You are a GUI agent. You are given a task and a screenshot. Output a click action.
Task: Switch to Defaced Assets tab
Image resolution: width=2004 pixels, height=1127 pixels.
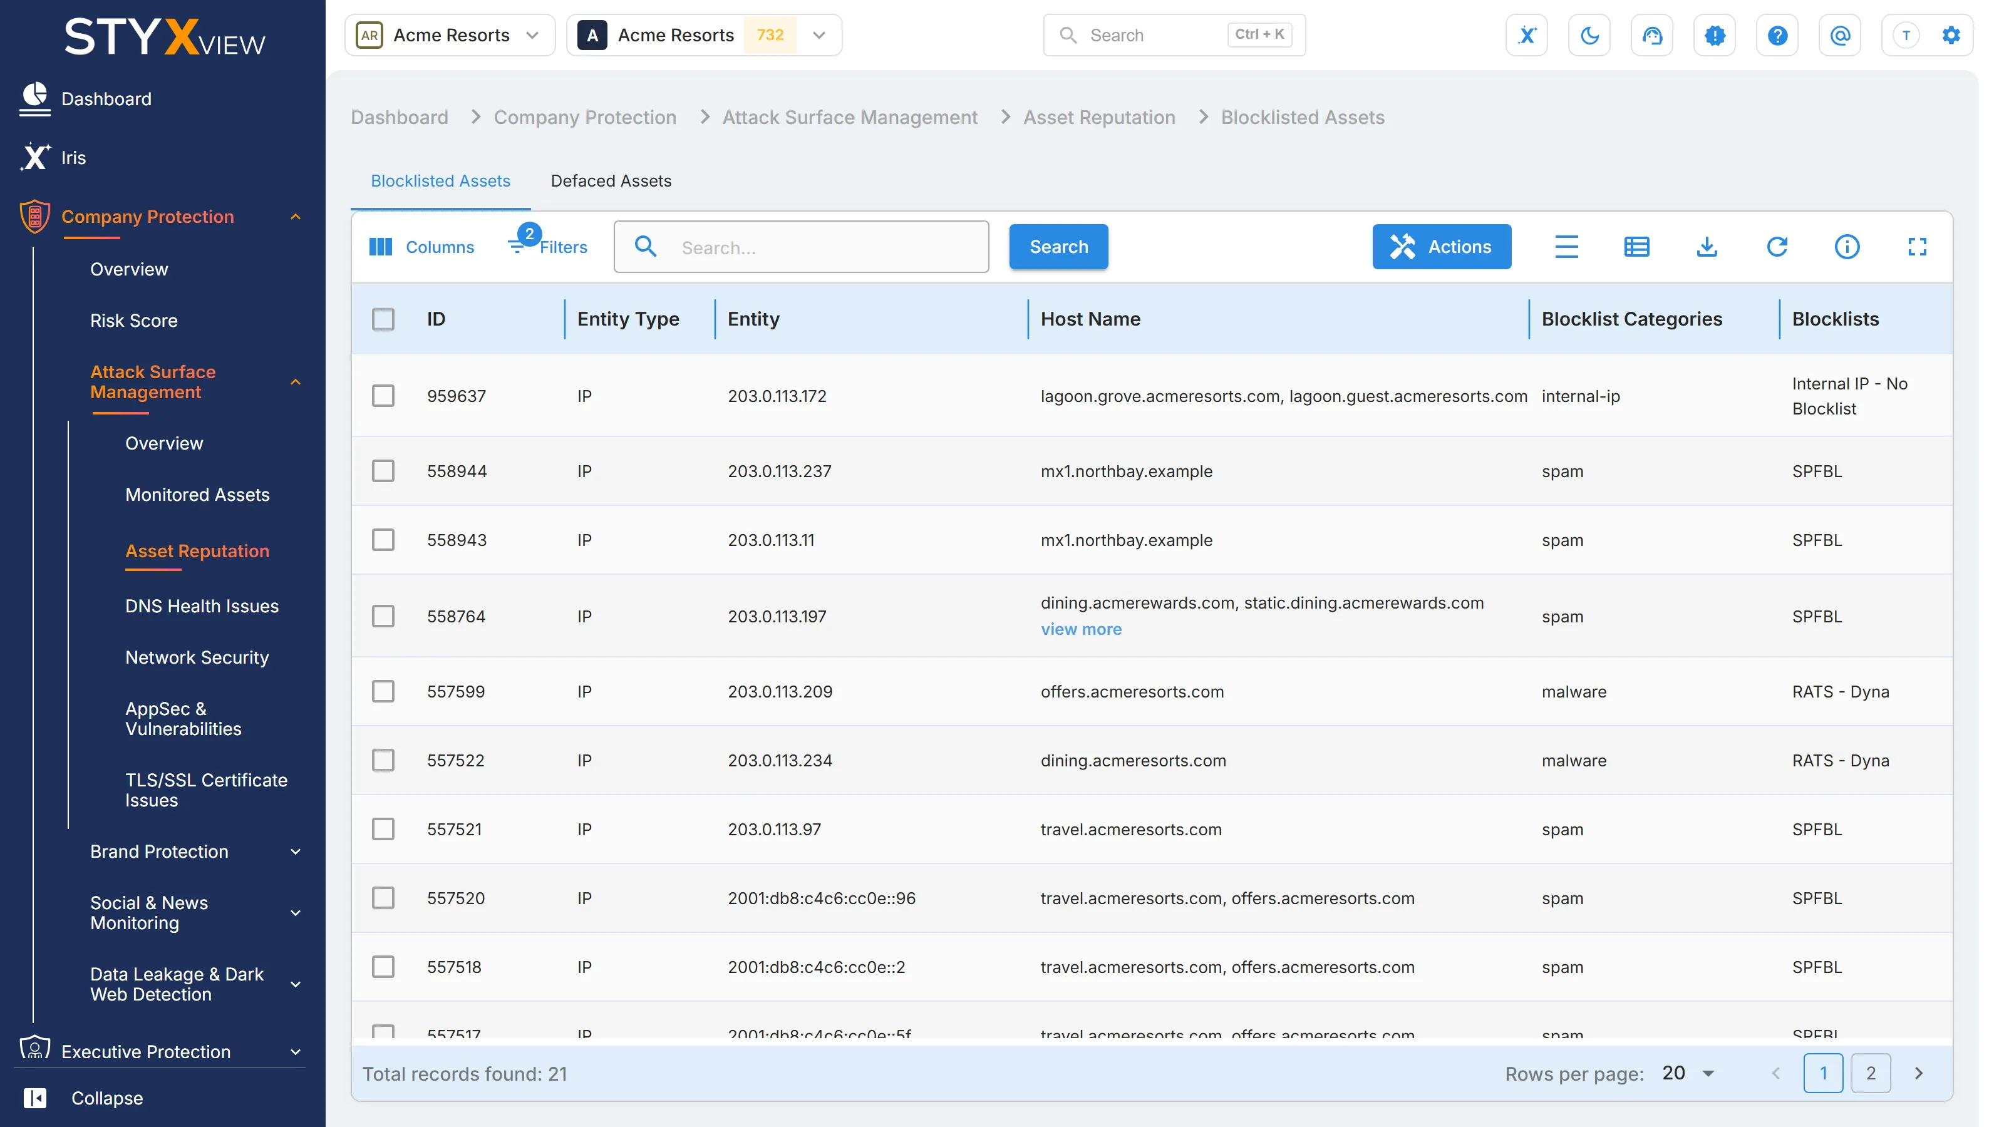pos(611,180)
